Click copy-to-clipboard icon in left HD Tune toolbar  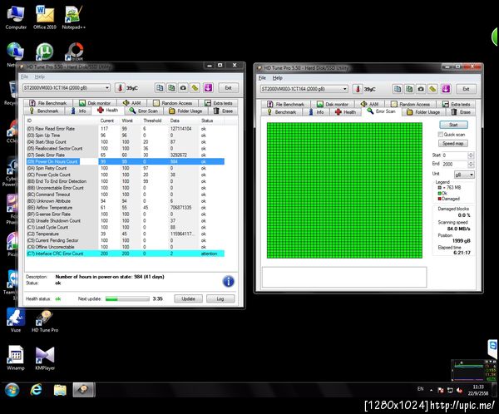pyautogui.click(x=160, y=88)
